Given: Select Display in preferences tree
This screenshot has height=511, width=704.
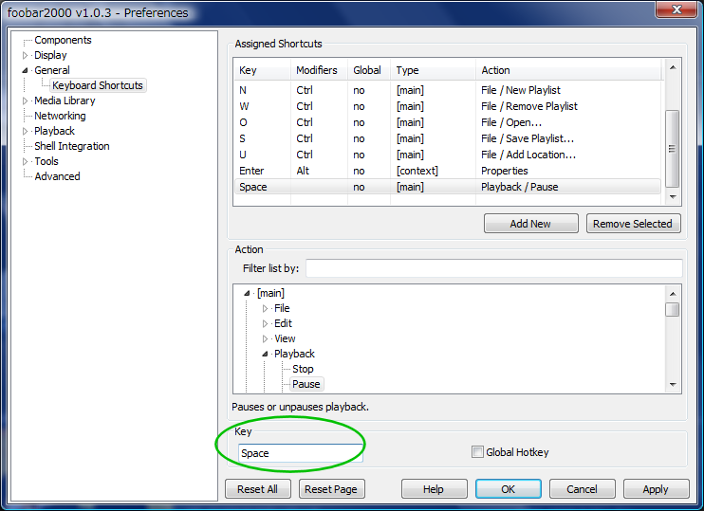Looking at the screenshot, I should tap(50, 55).
